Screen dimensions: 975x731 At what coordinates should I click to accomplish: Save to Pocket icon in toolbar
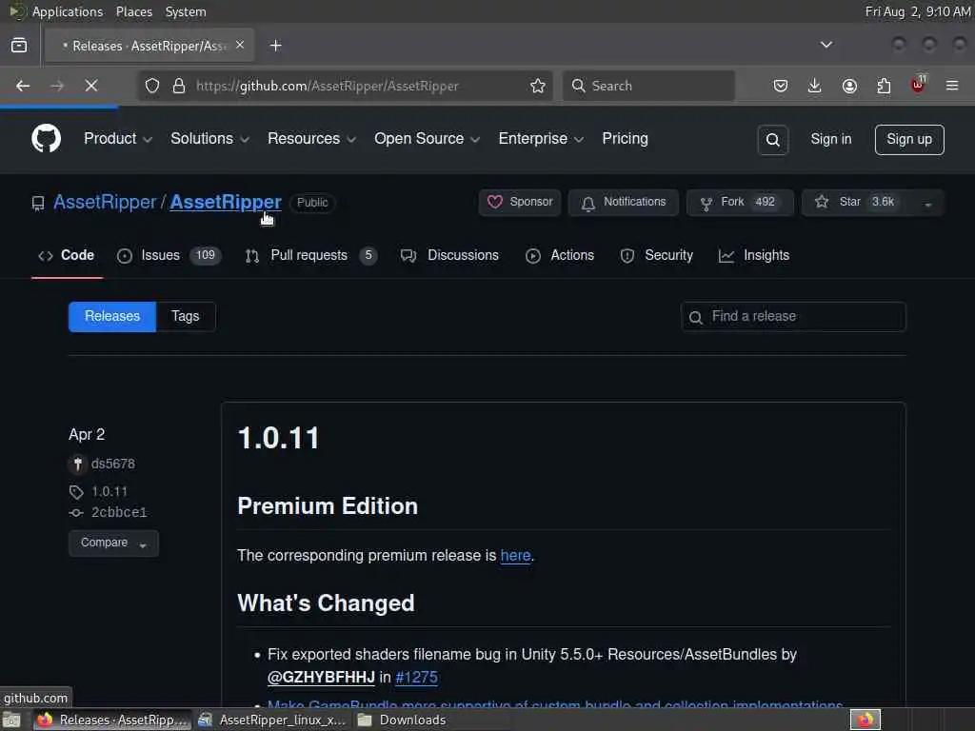point(781,86)
